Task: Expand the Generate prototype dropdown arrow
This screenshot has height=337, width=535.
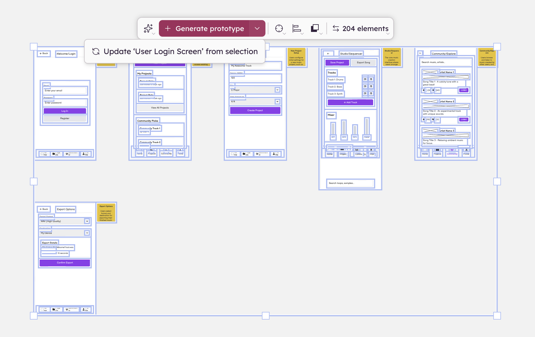Action: pos(257,28)
